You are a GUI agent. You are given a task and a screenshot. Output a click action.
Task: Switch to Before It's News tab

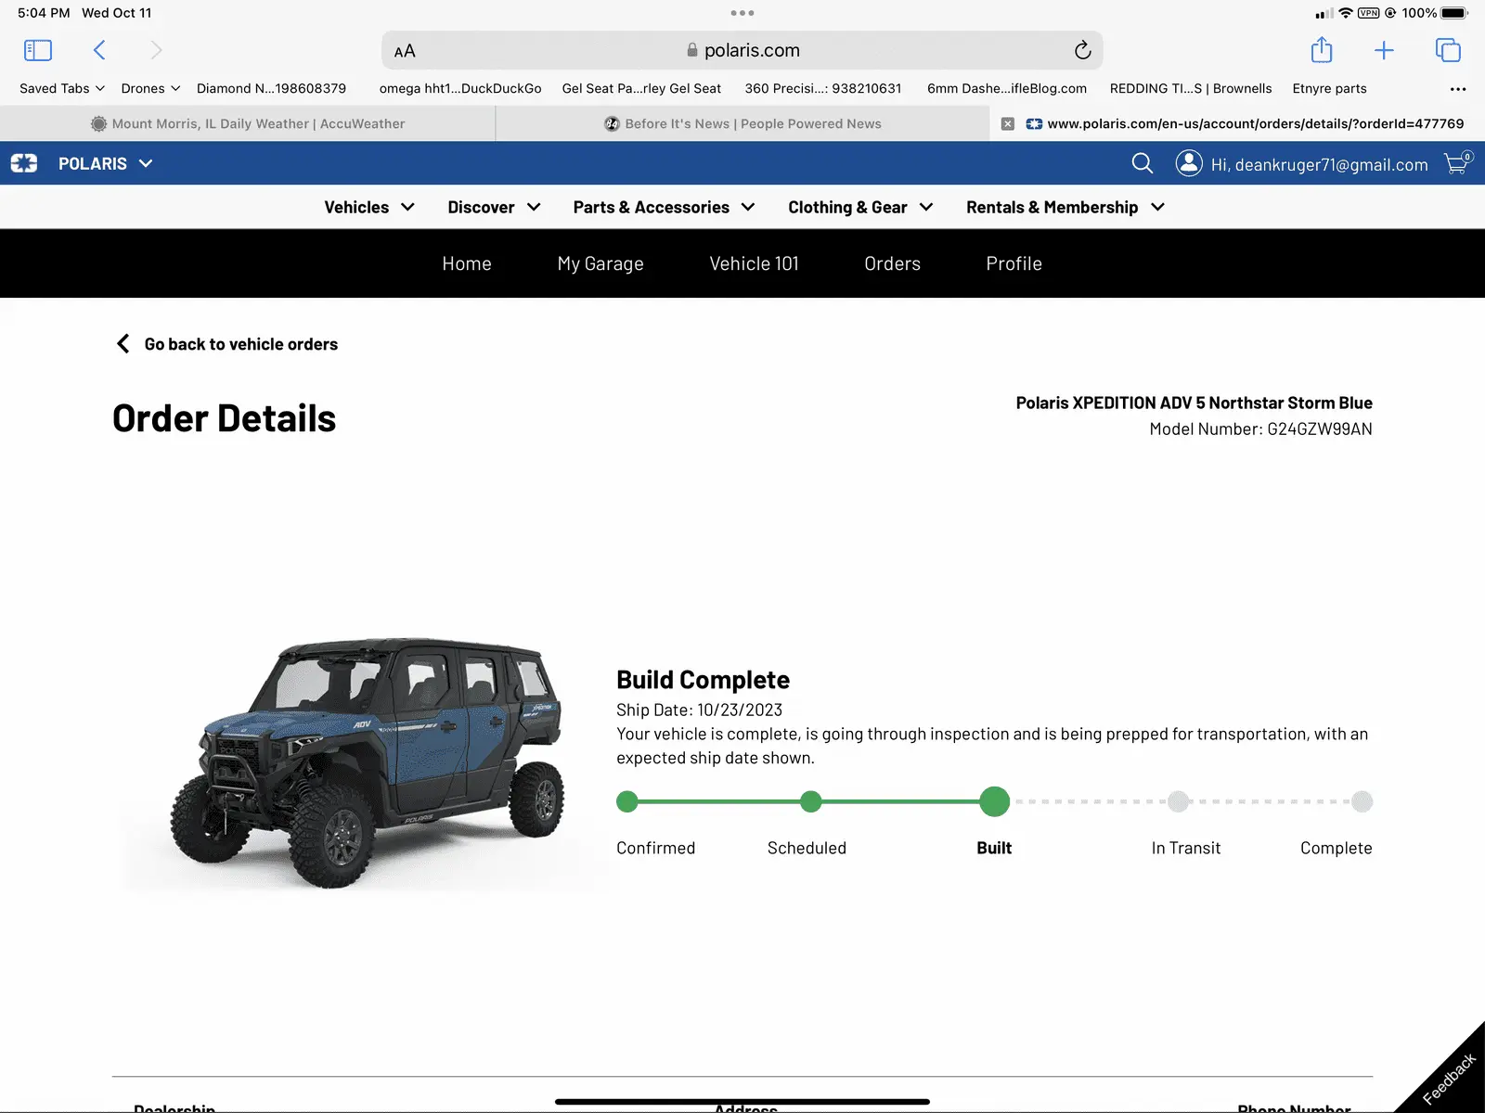pos(742,123)
